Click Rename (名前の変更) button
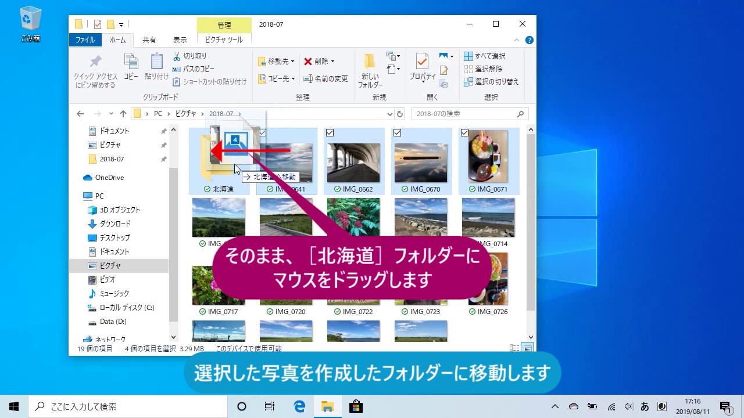744x418 pixels. [326, 78]
